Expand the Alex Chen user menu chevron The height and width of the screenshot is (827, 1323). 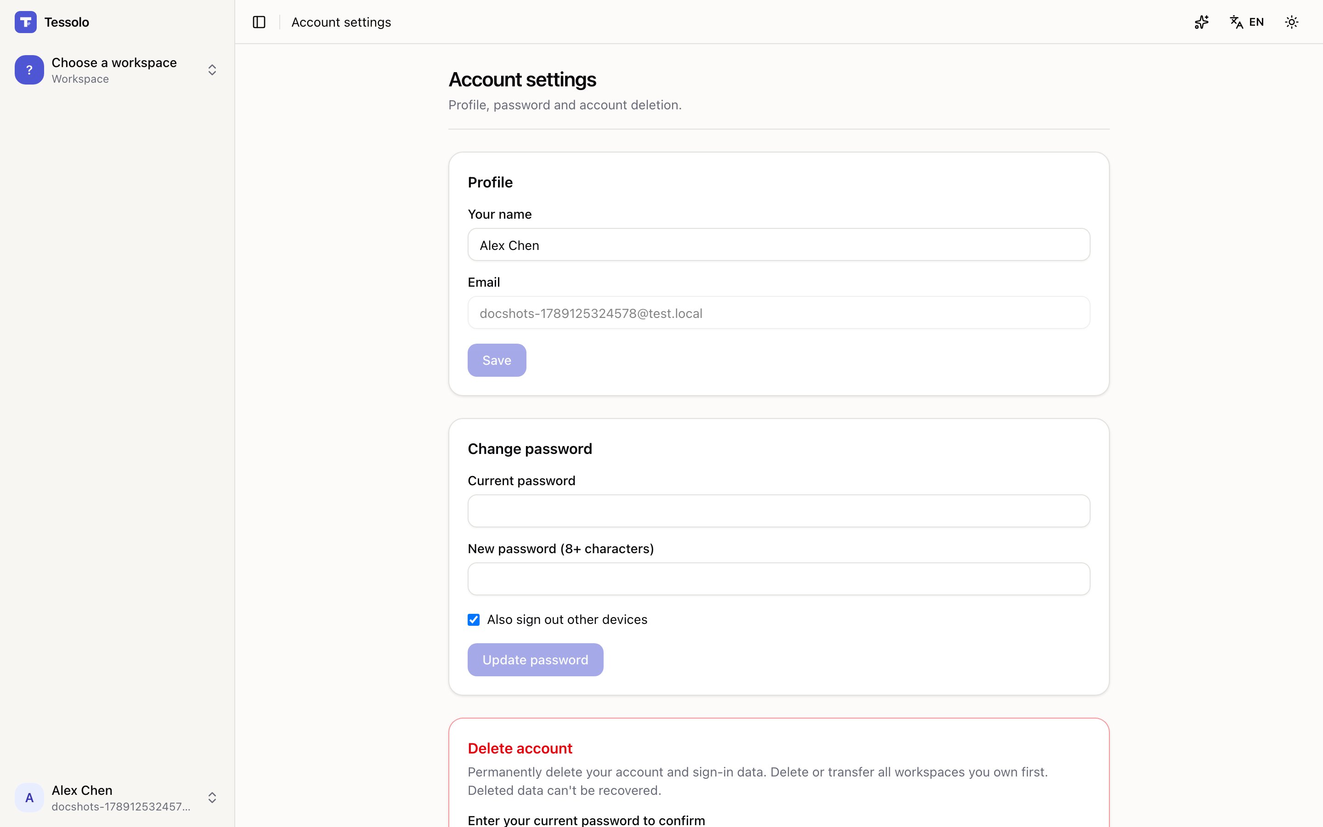212,798
